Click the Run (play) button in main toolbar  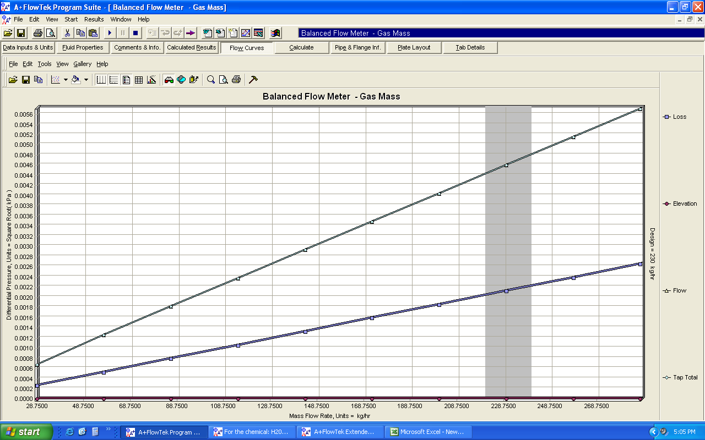tap(110, 33)
